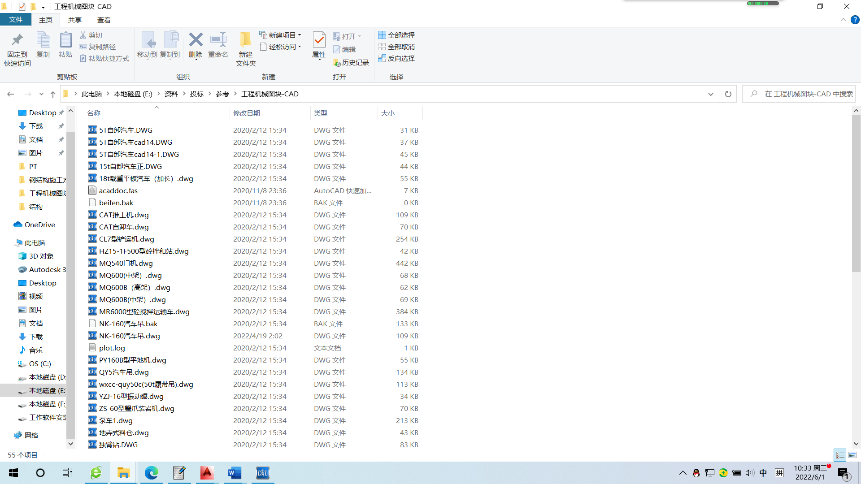Click the Properties (属性) checkmark icon
The height and width of the screenshot is (484, 861).
click(319, 40)
